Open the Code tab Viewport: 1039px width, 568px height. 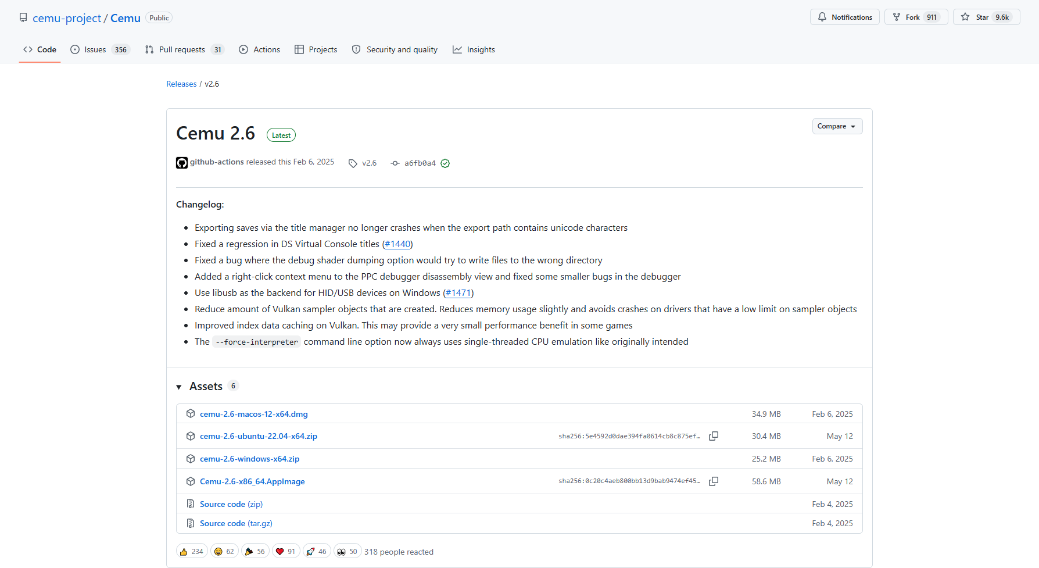[x=40, y=49]
